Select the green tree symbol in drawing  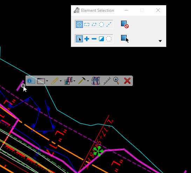tap(98, 151)
